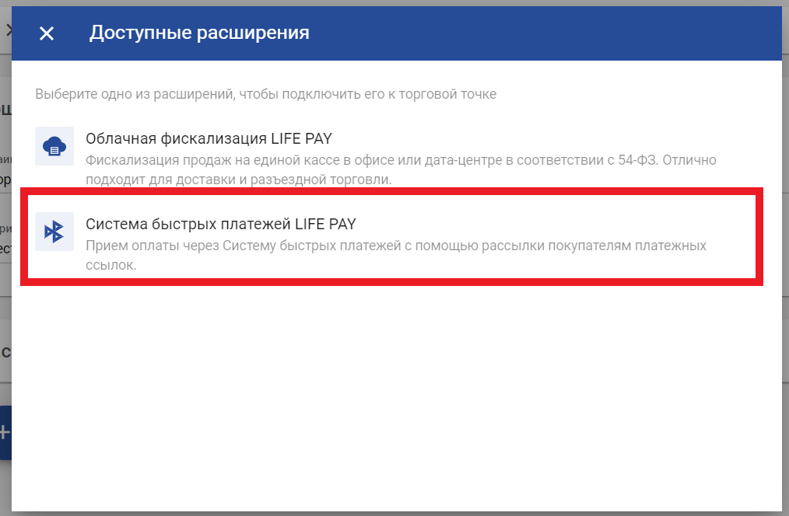Click the description starting with Фискализация продаж
The height and width of the screenshot is (516, 789).
[401, 170]
